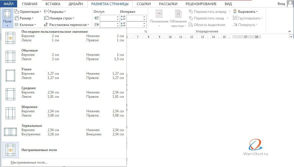Click the spacing after icon under Интервал
This screenshot has height=167, width=294.
(x=123, y=25)
